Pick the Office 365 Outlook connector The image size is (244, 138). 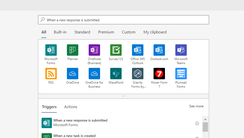coord(138,50)
